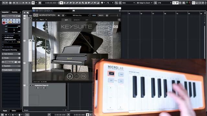Open the Grid snap type dropdown
The image size is (207, 116).
click(128, 3)
